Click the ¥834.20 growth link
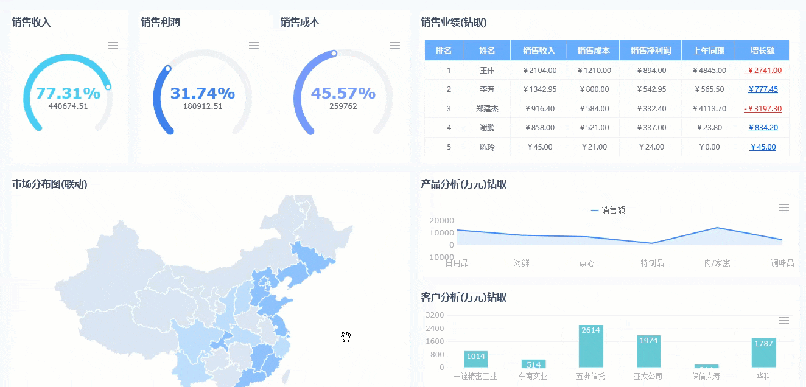806x387 pixels. tap(763, 128)
